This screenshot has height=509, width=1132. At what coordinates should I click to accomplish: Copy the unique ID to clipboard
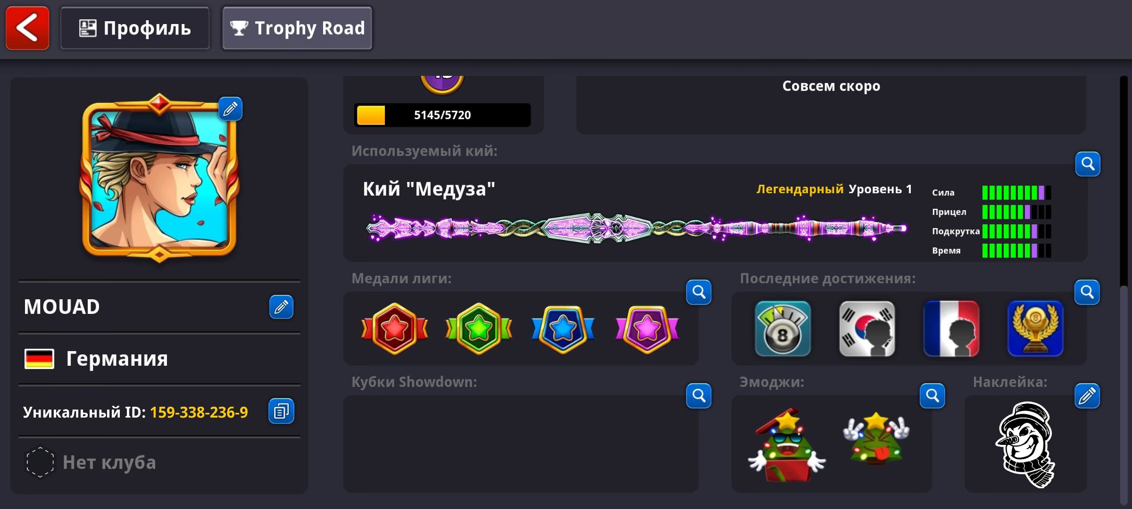pyautogui.click(x=281, y=411)
